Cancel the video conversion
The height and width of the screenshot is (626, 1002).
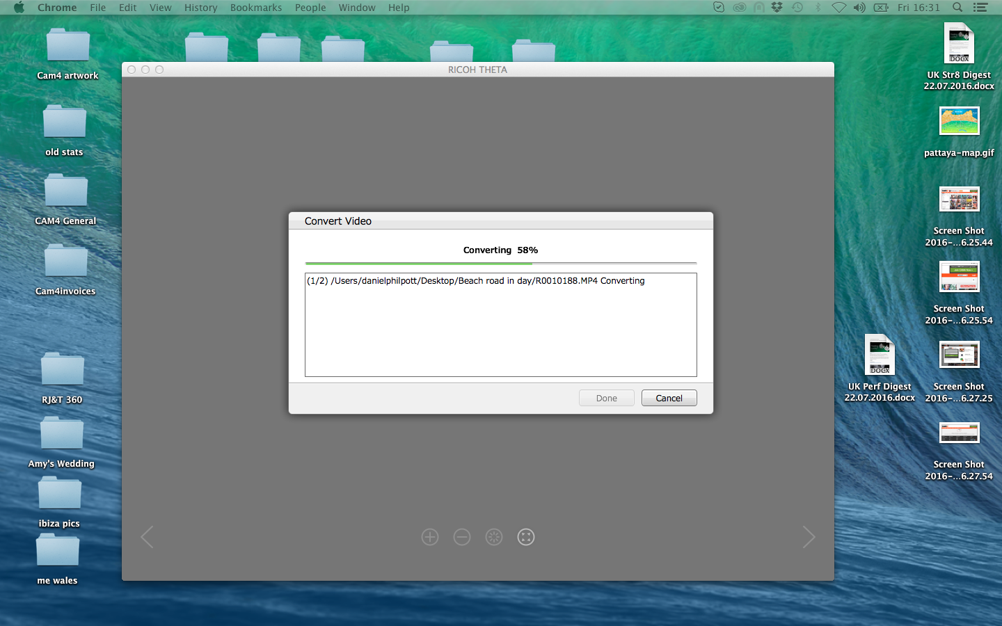(x=669, y=398)
